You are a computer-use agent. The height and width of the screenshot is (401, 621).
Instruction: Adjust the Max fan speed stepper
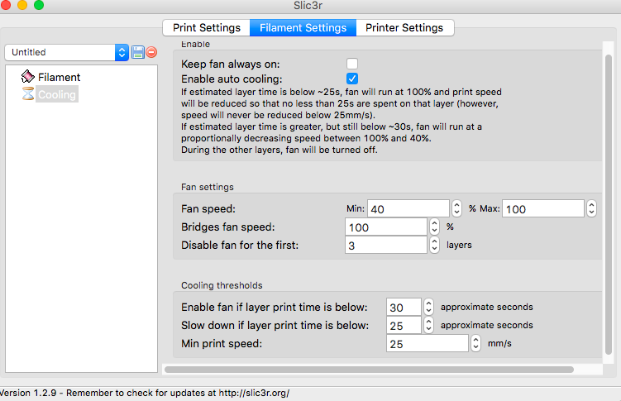coord(591,208)
